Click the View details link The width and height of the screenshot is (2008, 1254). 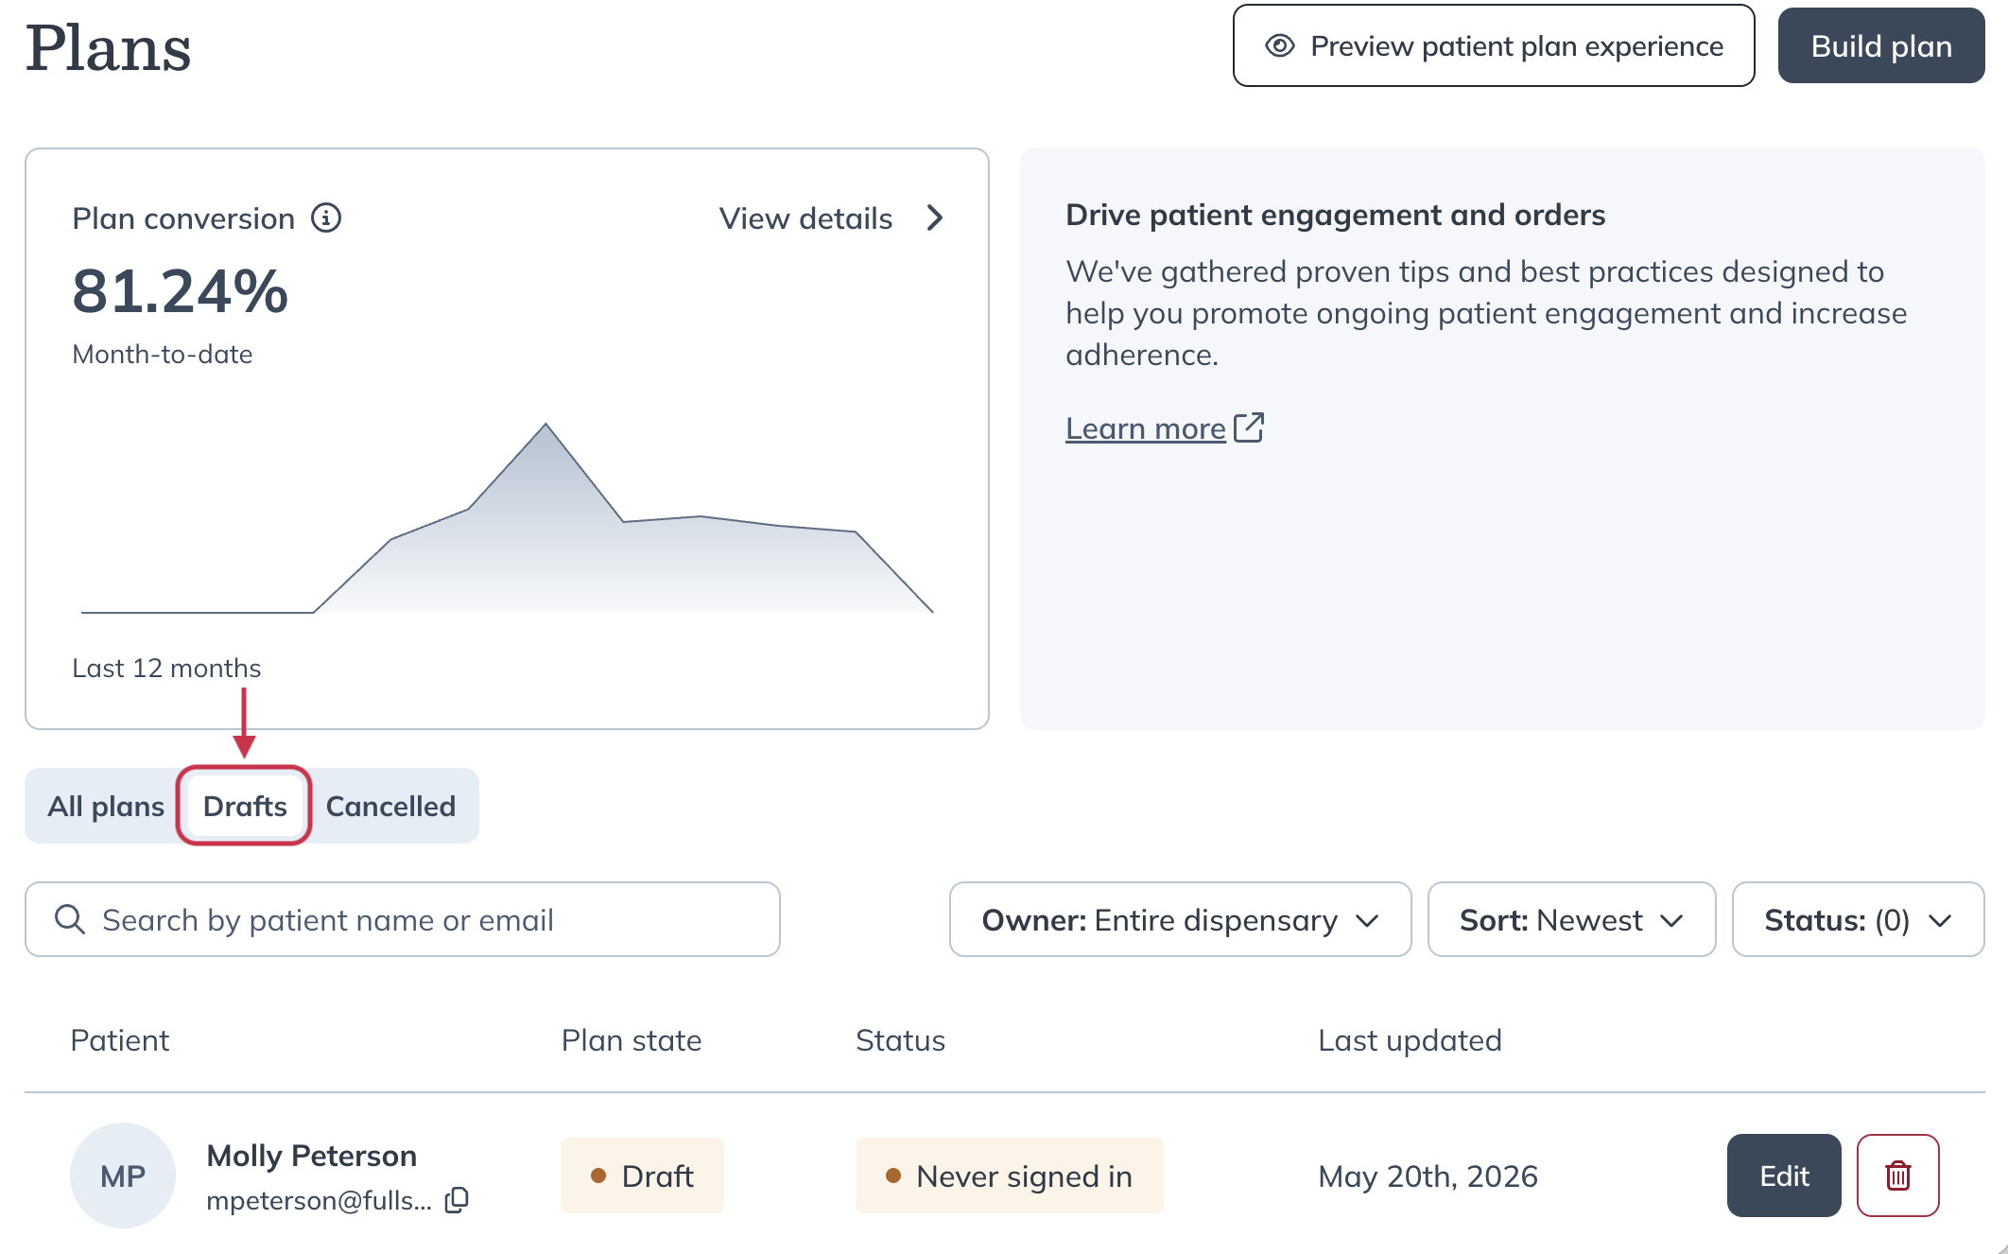(805, 218)
